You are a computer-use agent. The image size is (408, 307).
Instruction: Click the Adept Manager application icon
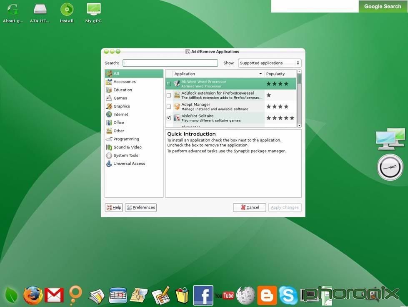pyautogui.click(x=177, y=106)
